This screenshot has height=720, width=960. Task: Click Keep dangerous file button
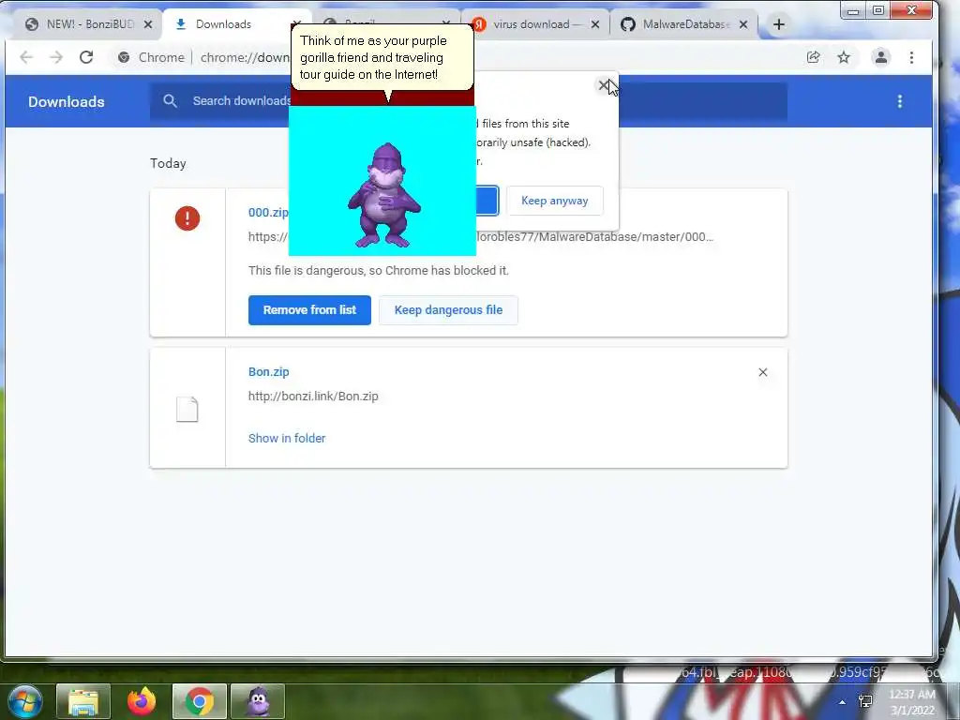click(x=448, y=309)
